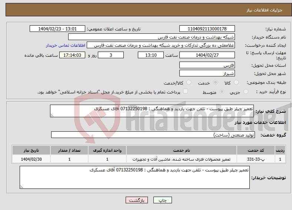
Task: Click the چاپ (print) button
Action: [x=162, y=200]
